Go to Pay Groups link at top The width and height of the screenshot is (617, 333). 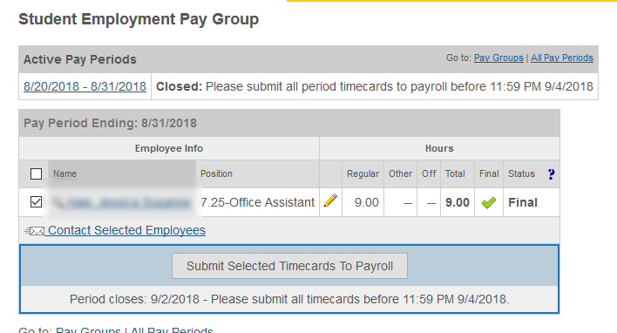click(x=498, y=58)
